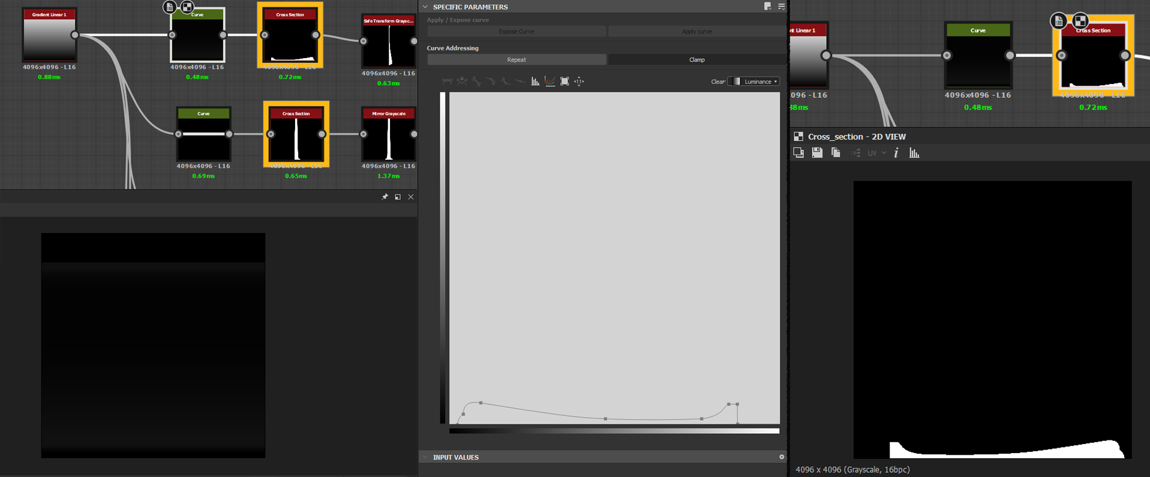Viewport: 1150px width, 477px height.
Task: Click the 'Cross_section - 2D VIEW' title
Action: [x=857, y=137]
